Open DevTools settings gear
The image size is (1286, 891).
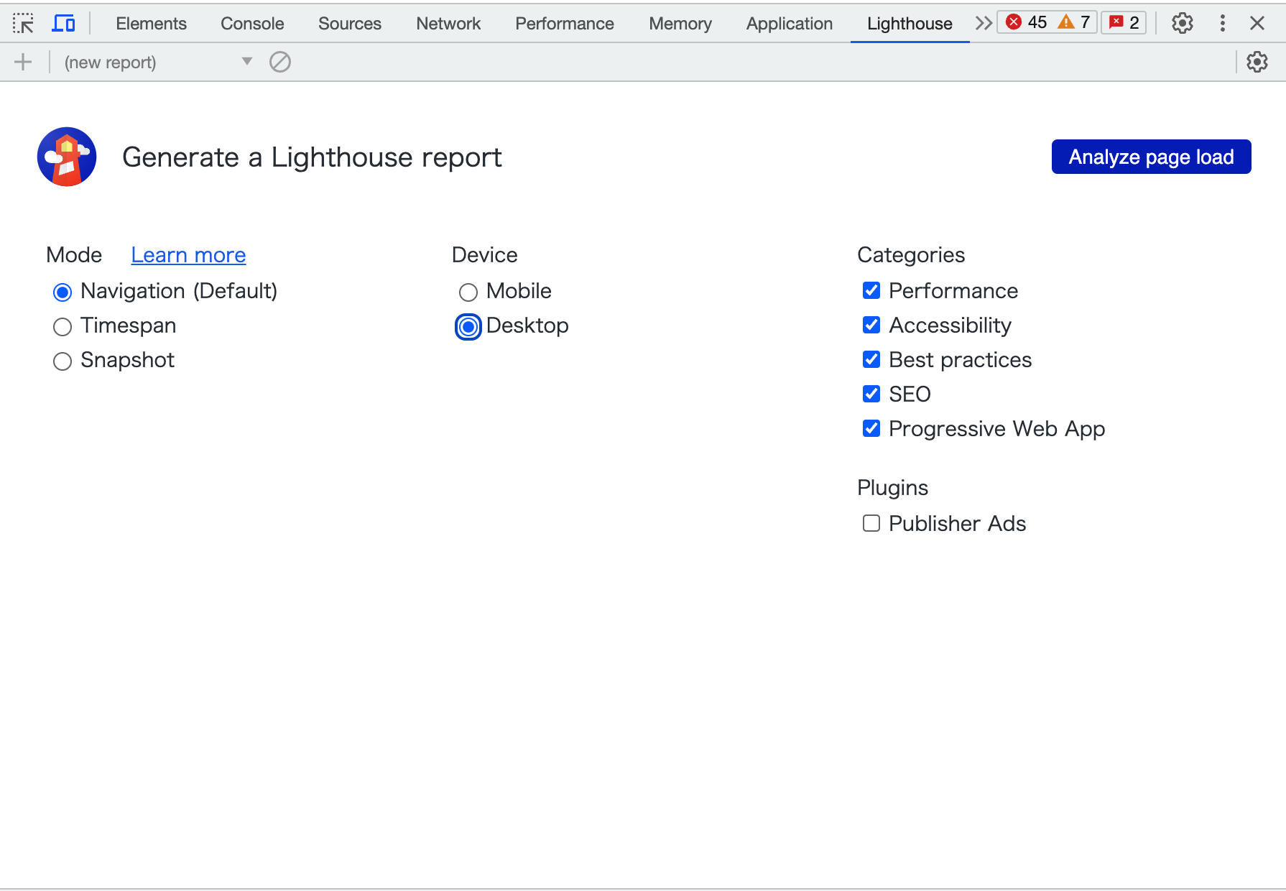tap(1183, 23)
